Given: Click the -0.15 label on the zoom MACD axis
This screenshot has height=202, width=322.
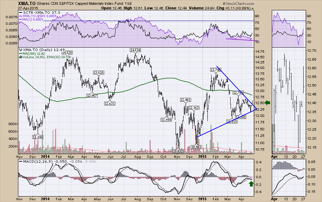Looking at the screenshot, I should (311, 192).
